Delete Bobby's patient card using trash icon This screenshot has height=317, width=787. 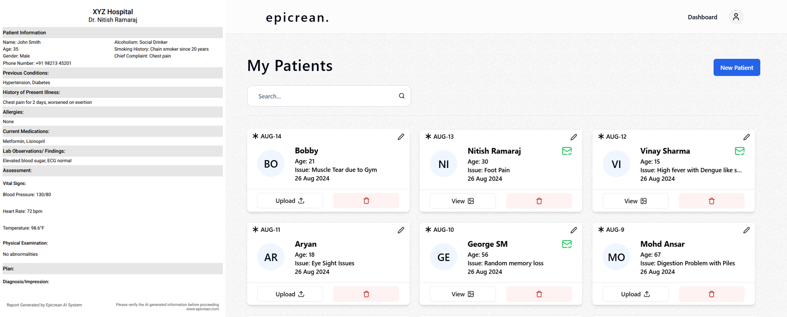[366, 200]
